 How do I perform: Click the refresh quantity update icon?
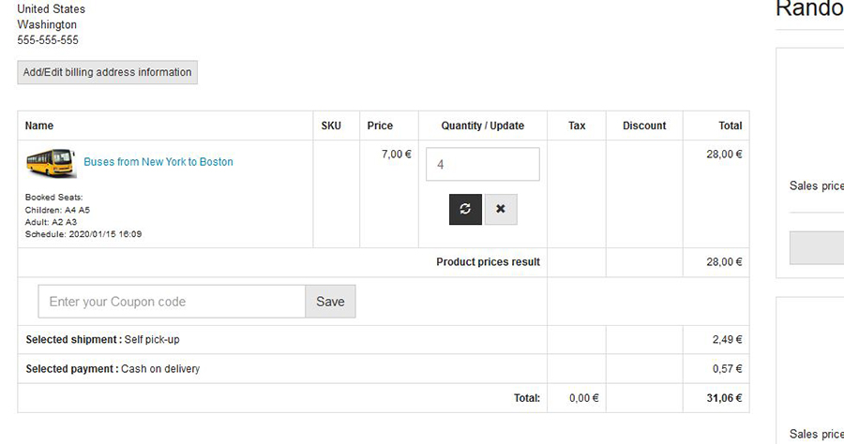(465, 210)
